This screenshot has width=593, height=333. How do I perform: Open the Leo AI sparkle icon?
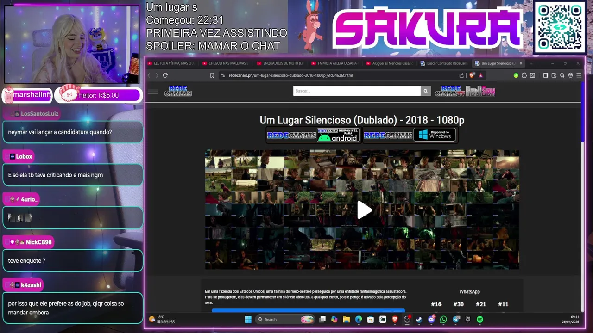click(x=562, y=75)
